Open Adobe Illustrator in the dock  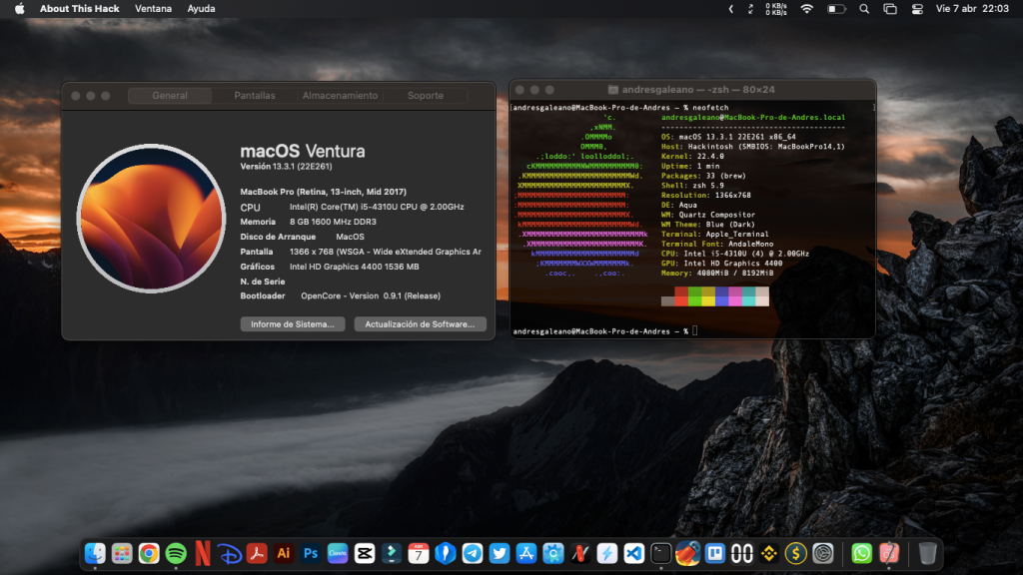(x=284, y=553)
